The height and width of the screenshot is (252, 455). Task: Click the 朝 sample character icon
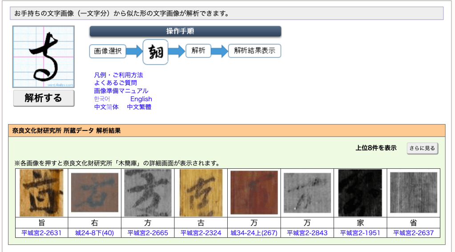pyautogui.click(x=155, y=52)
